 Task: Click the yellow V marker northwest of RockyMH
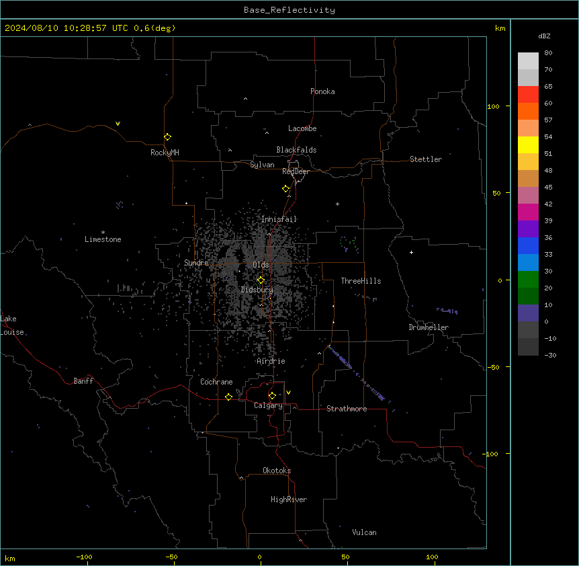(118, 124)
